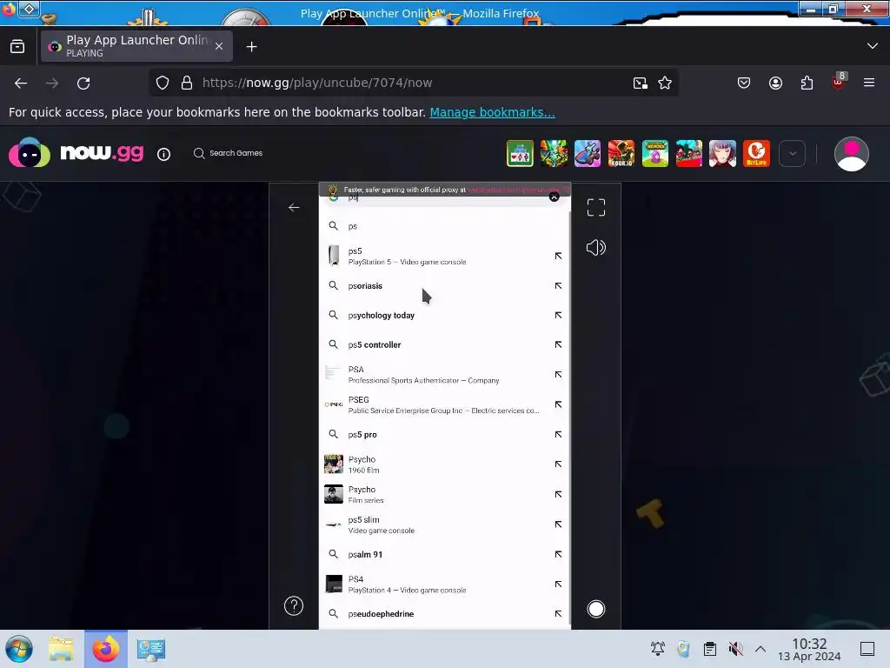Select the 'psalm 91' suggestion

point(445,554)
